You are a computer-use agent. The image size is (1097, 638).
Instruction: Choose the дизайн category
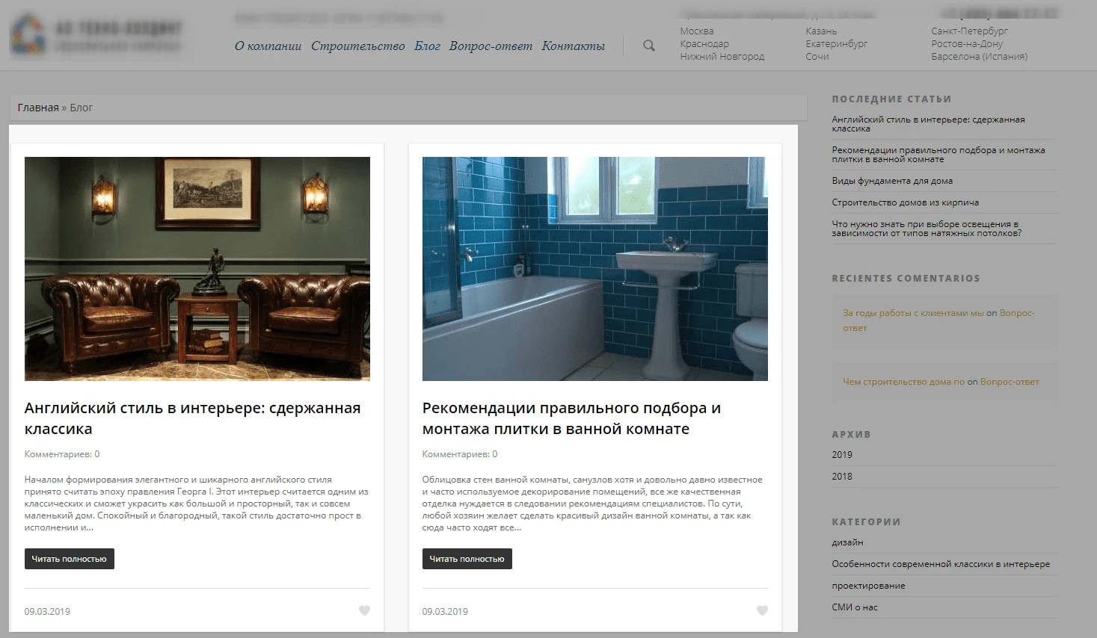847,542
